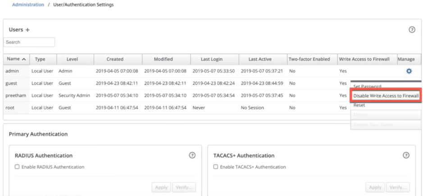This screenshot has width=423, height=196.
Task: Open the admin row manage gear icon
Action: coord(409,71)
